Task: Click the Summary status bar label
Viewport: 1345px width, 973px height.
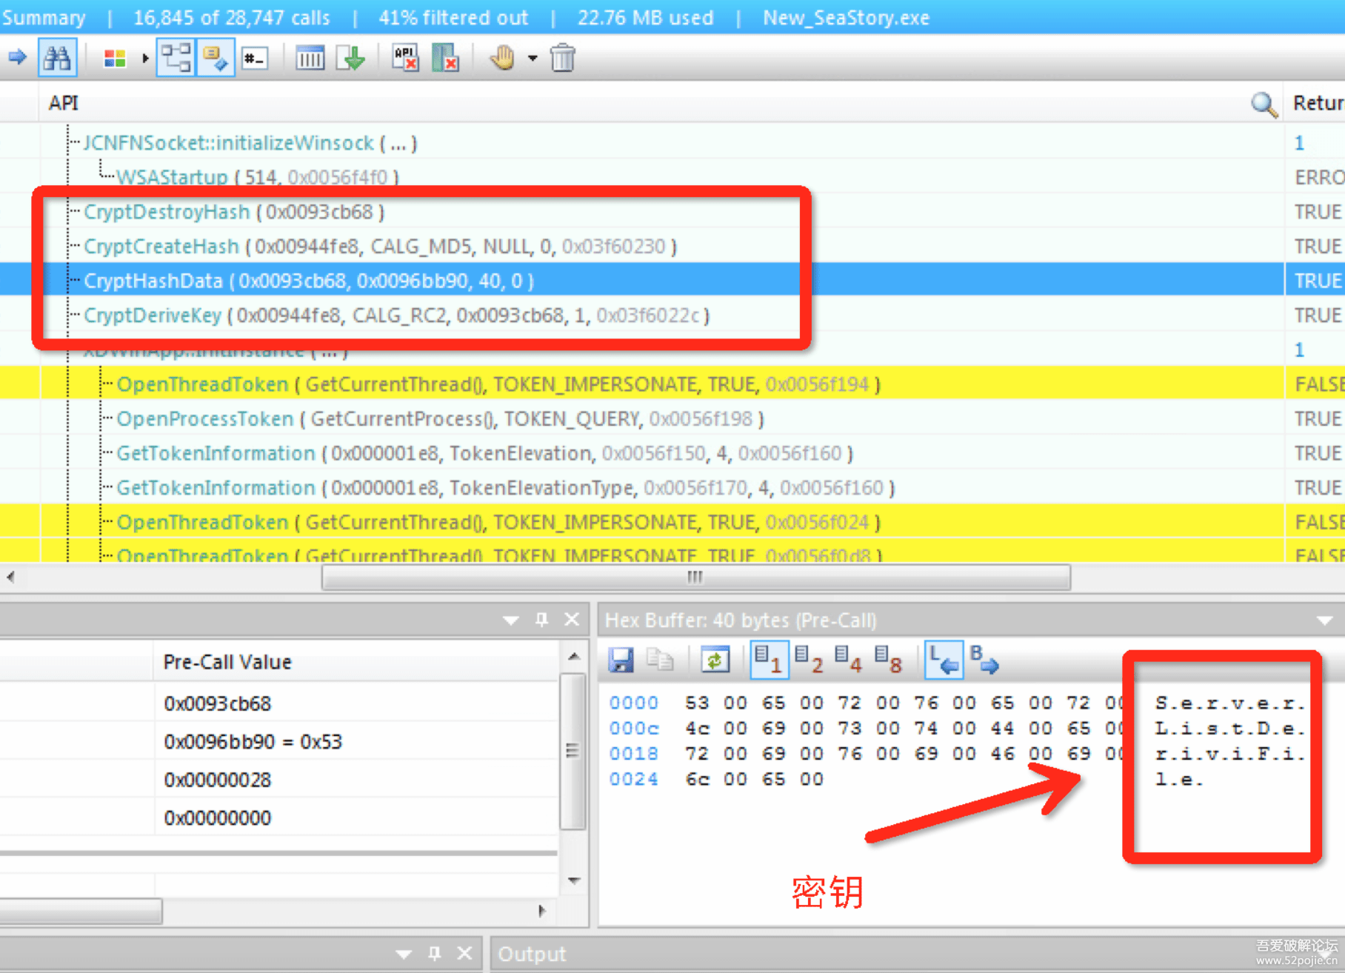Action: [x=43, y=18]
